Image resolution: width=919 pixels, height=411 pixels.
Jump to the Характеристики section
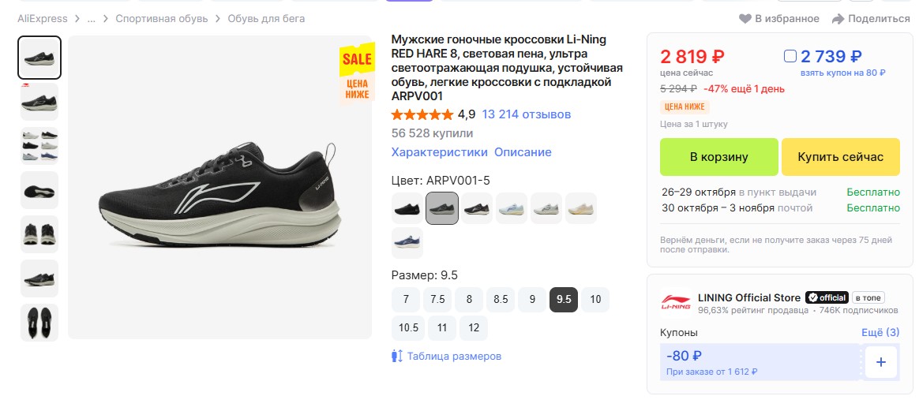coord(439,152)
